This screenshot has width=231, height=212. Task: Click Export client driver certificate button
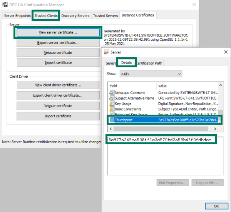click(58, 95)
